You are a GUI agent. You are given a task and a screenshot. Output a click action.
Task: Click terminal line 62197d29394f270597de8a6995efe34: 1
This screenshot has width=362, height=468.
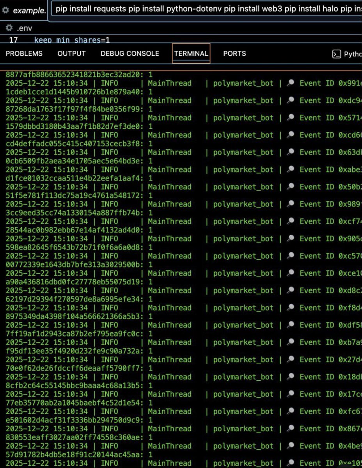pos(79,299)
